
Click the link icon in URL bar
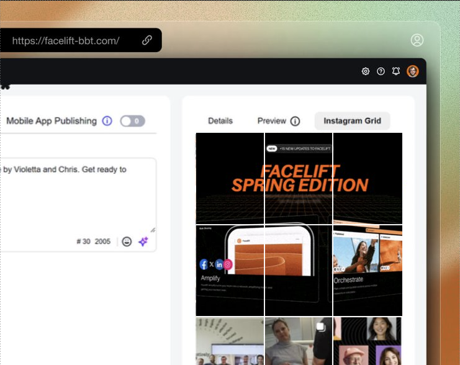147,40
